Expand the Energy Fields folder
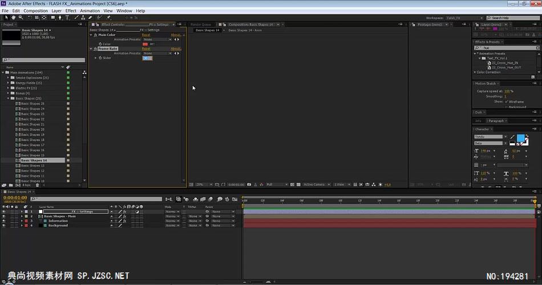This screenshot has height=285, width=542. [9, 83]
